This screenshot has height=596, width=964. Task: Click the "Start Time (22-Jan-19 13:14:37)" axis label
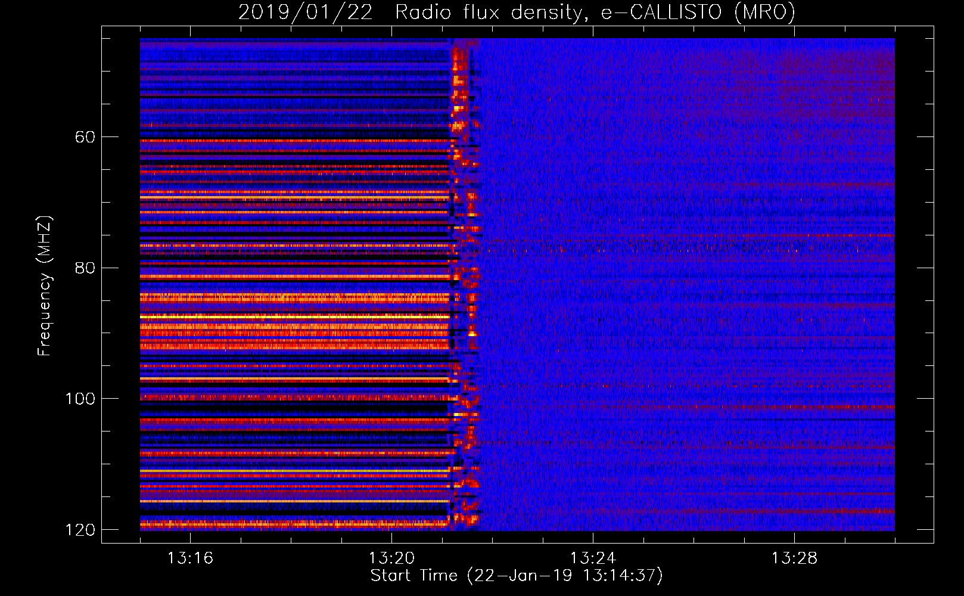(517, 575)
